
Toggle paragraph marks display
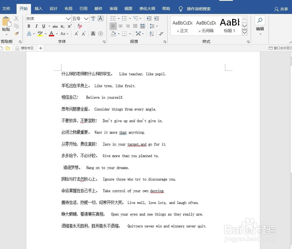pyautogui.click(x=161, y=34)
